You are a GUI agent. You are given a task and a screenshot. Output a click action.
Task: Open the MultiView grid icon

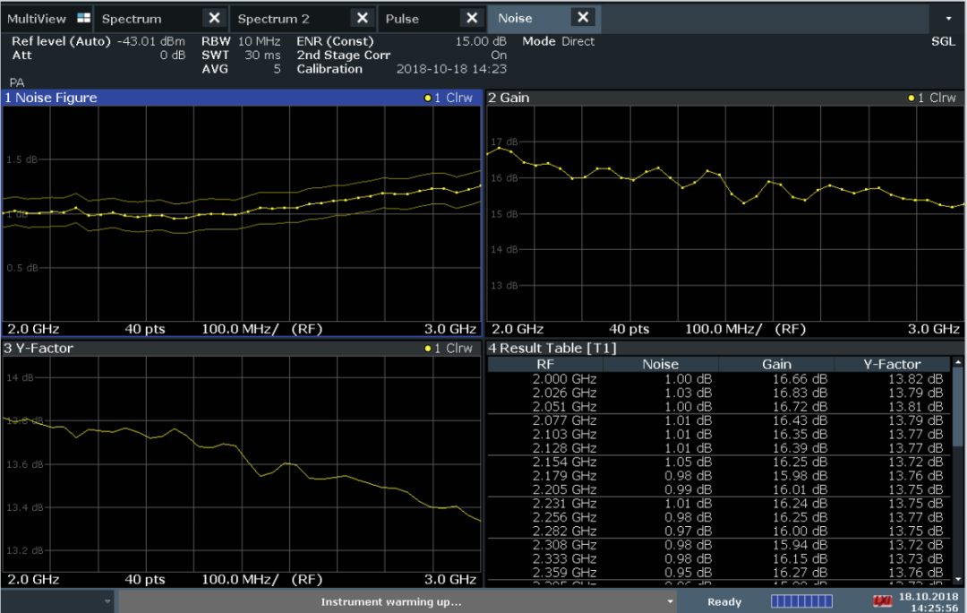83,18
